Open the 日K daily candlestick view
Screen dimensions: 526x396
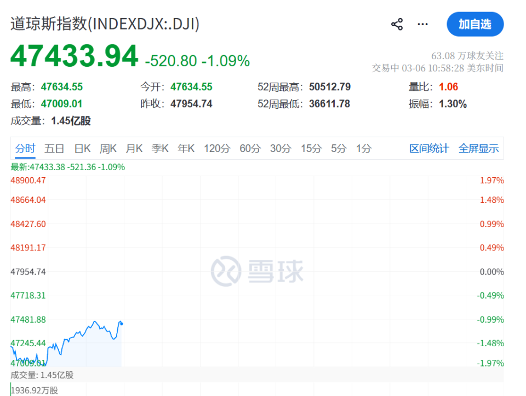point(82,148)
